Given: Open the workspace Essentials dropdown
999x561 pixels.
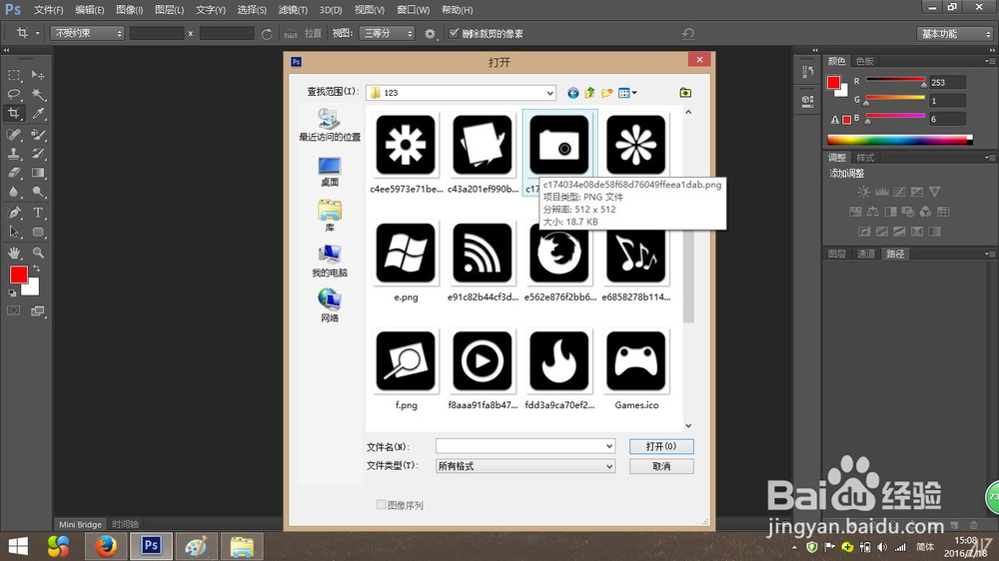Looking at the screenshot, I should click(x=955, y=34).
